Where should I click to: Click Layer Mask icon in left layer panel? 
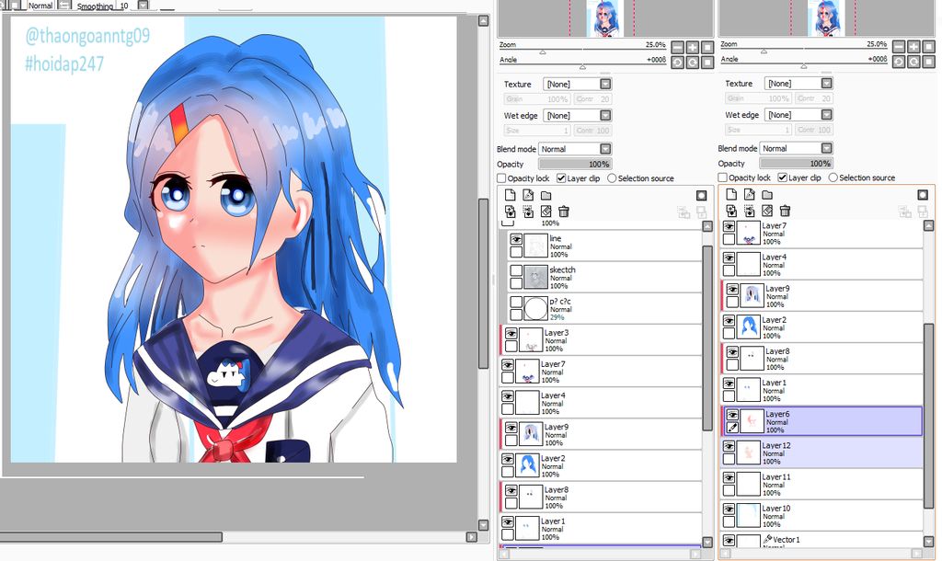point(701,195)
